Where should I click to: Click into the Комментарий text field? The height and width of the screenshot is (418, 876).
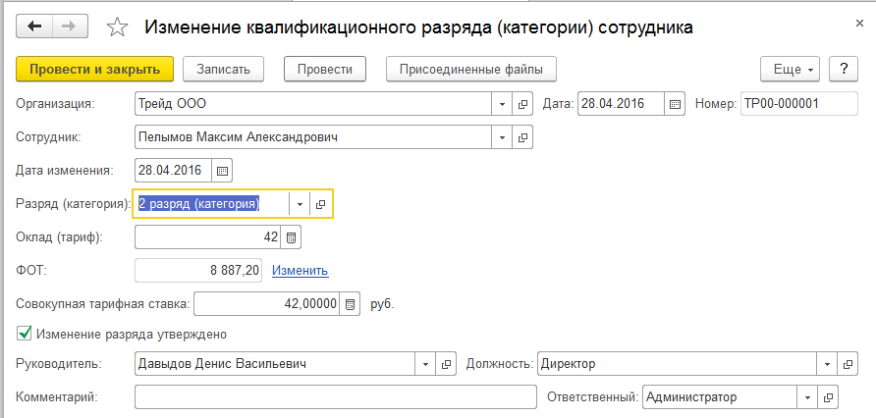334,397
